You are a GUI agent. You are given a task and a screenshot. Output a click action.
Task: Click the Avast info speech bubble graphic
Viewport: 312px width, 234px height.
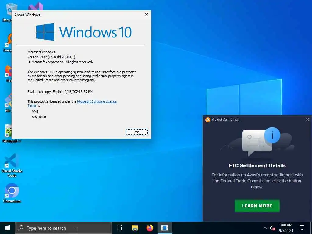click(261, 142)
